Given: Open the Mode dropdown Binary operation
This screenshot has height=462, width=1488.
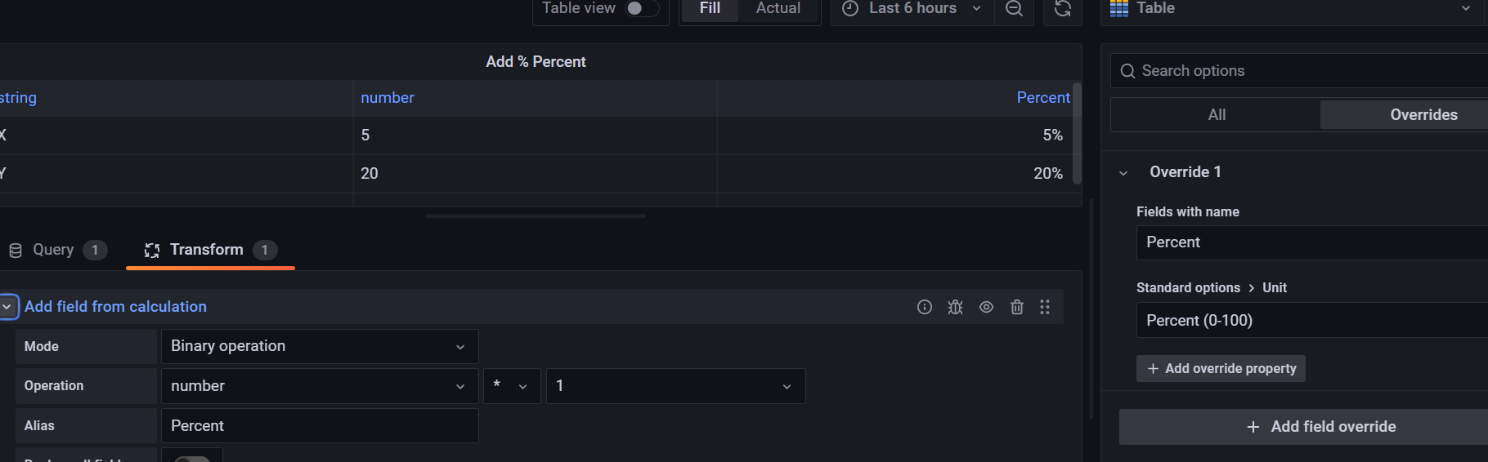Looking at the screenshot, I should (319, 346).
